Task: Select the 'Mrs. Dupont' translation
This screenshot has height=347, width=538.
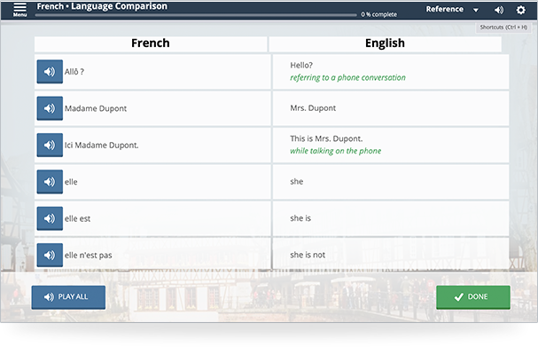Action: pos(313,108)
